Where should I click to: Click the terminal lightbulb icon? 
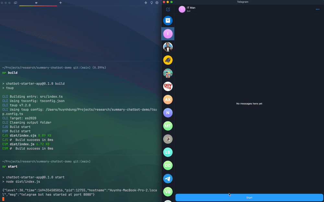[151, 3]
